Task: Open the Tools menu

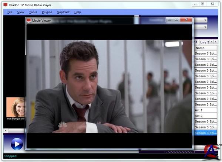Action: (33, 12)
